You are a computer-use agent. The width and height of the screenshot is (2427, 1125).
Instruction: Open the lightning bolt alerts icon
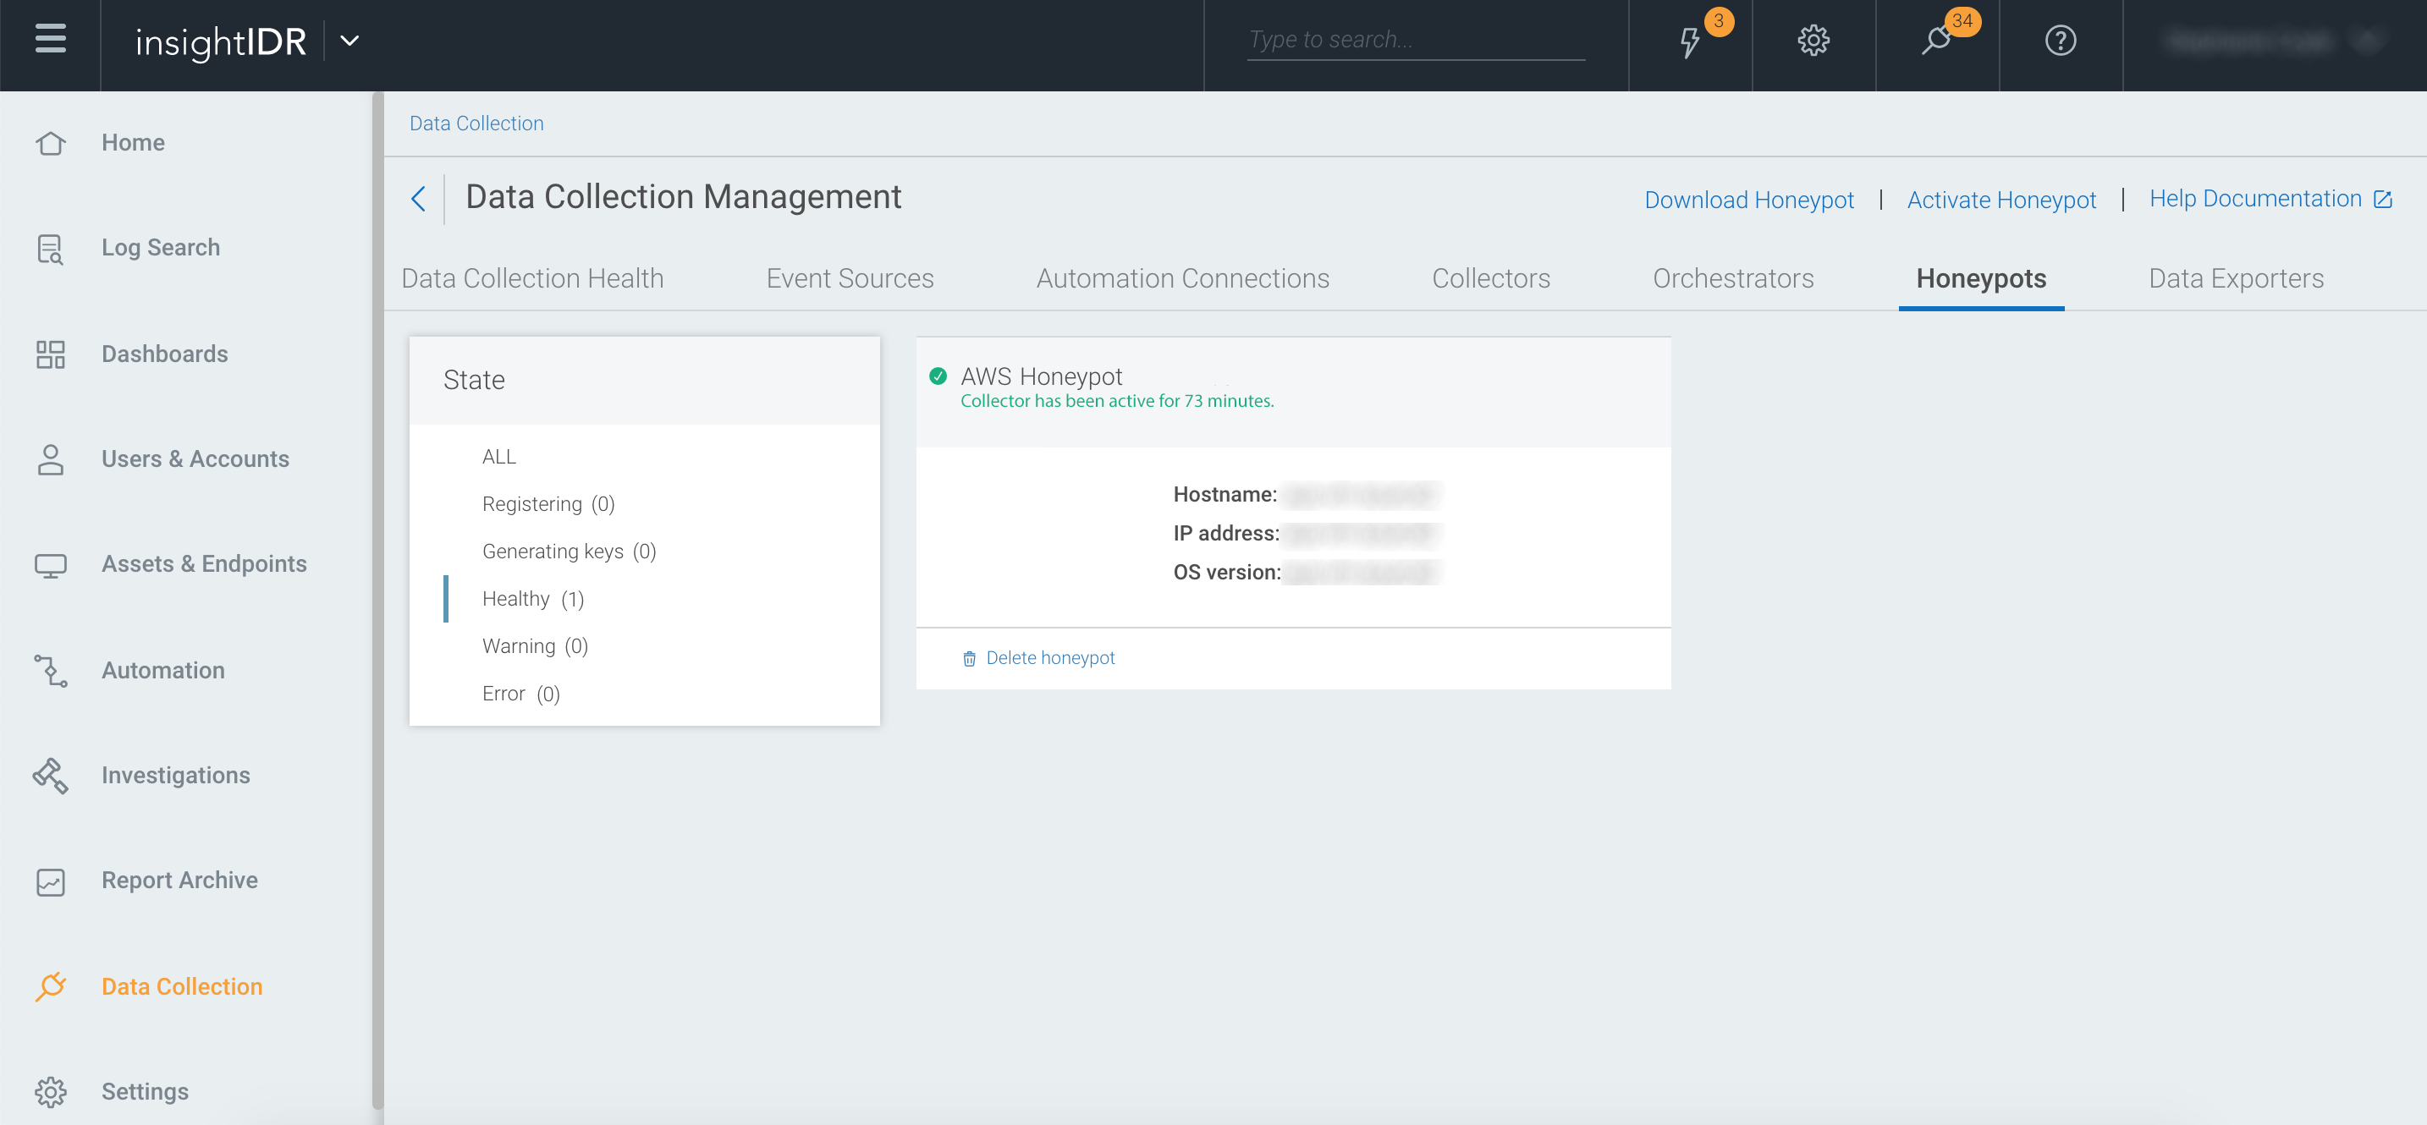1690,41
